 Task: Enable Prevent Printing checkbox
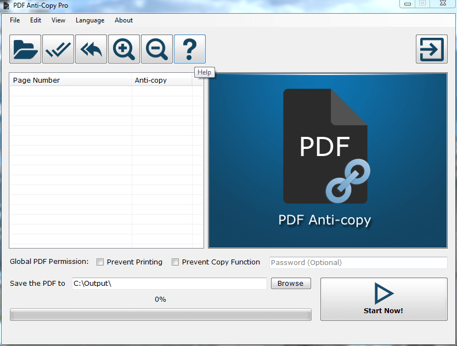(100, 262)
